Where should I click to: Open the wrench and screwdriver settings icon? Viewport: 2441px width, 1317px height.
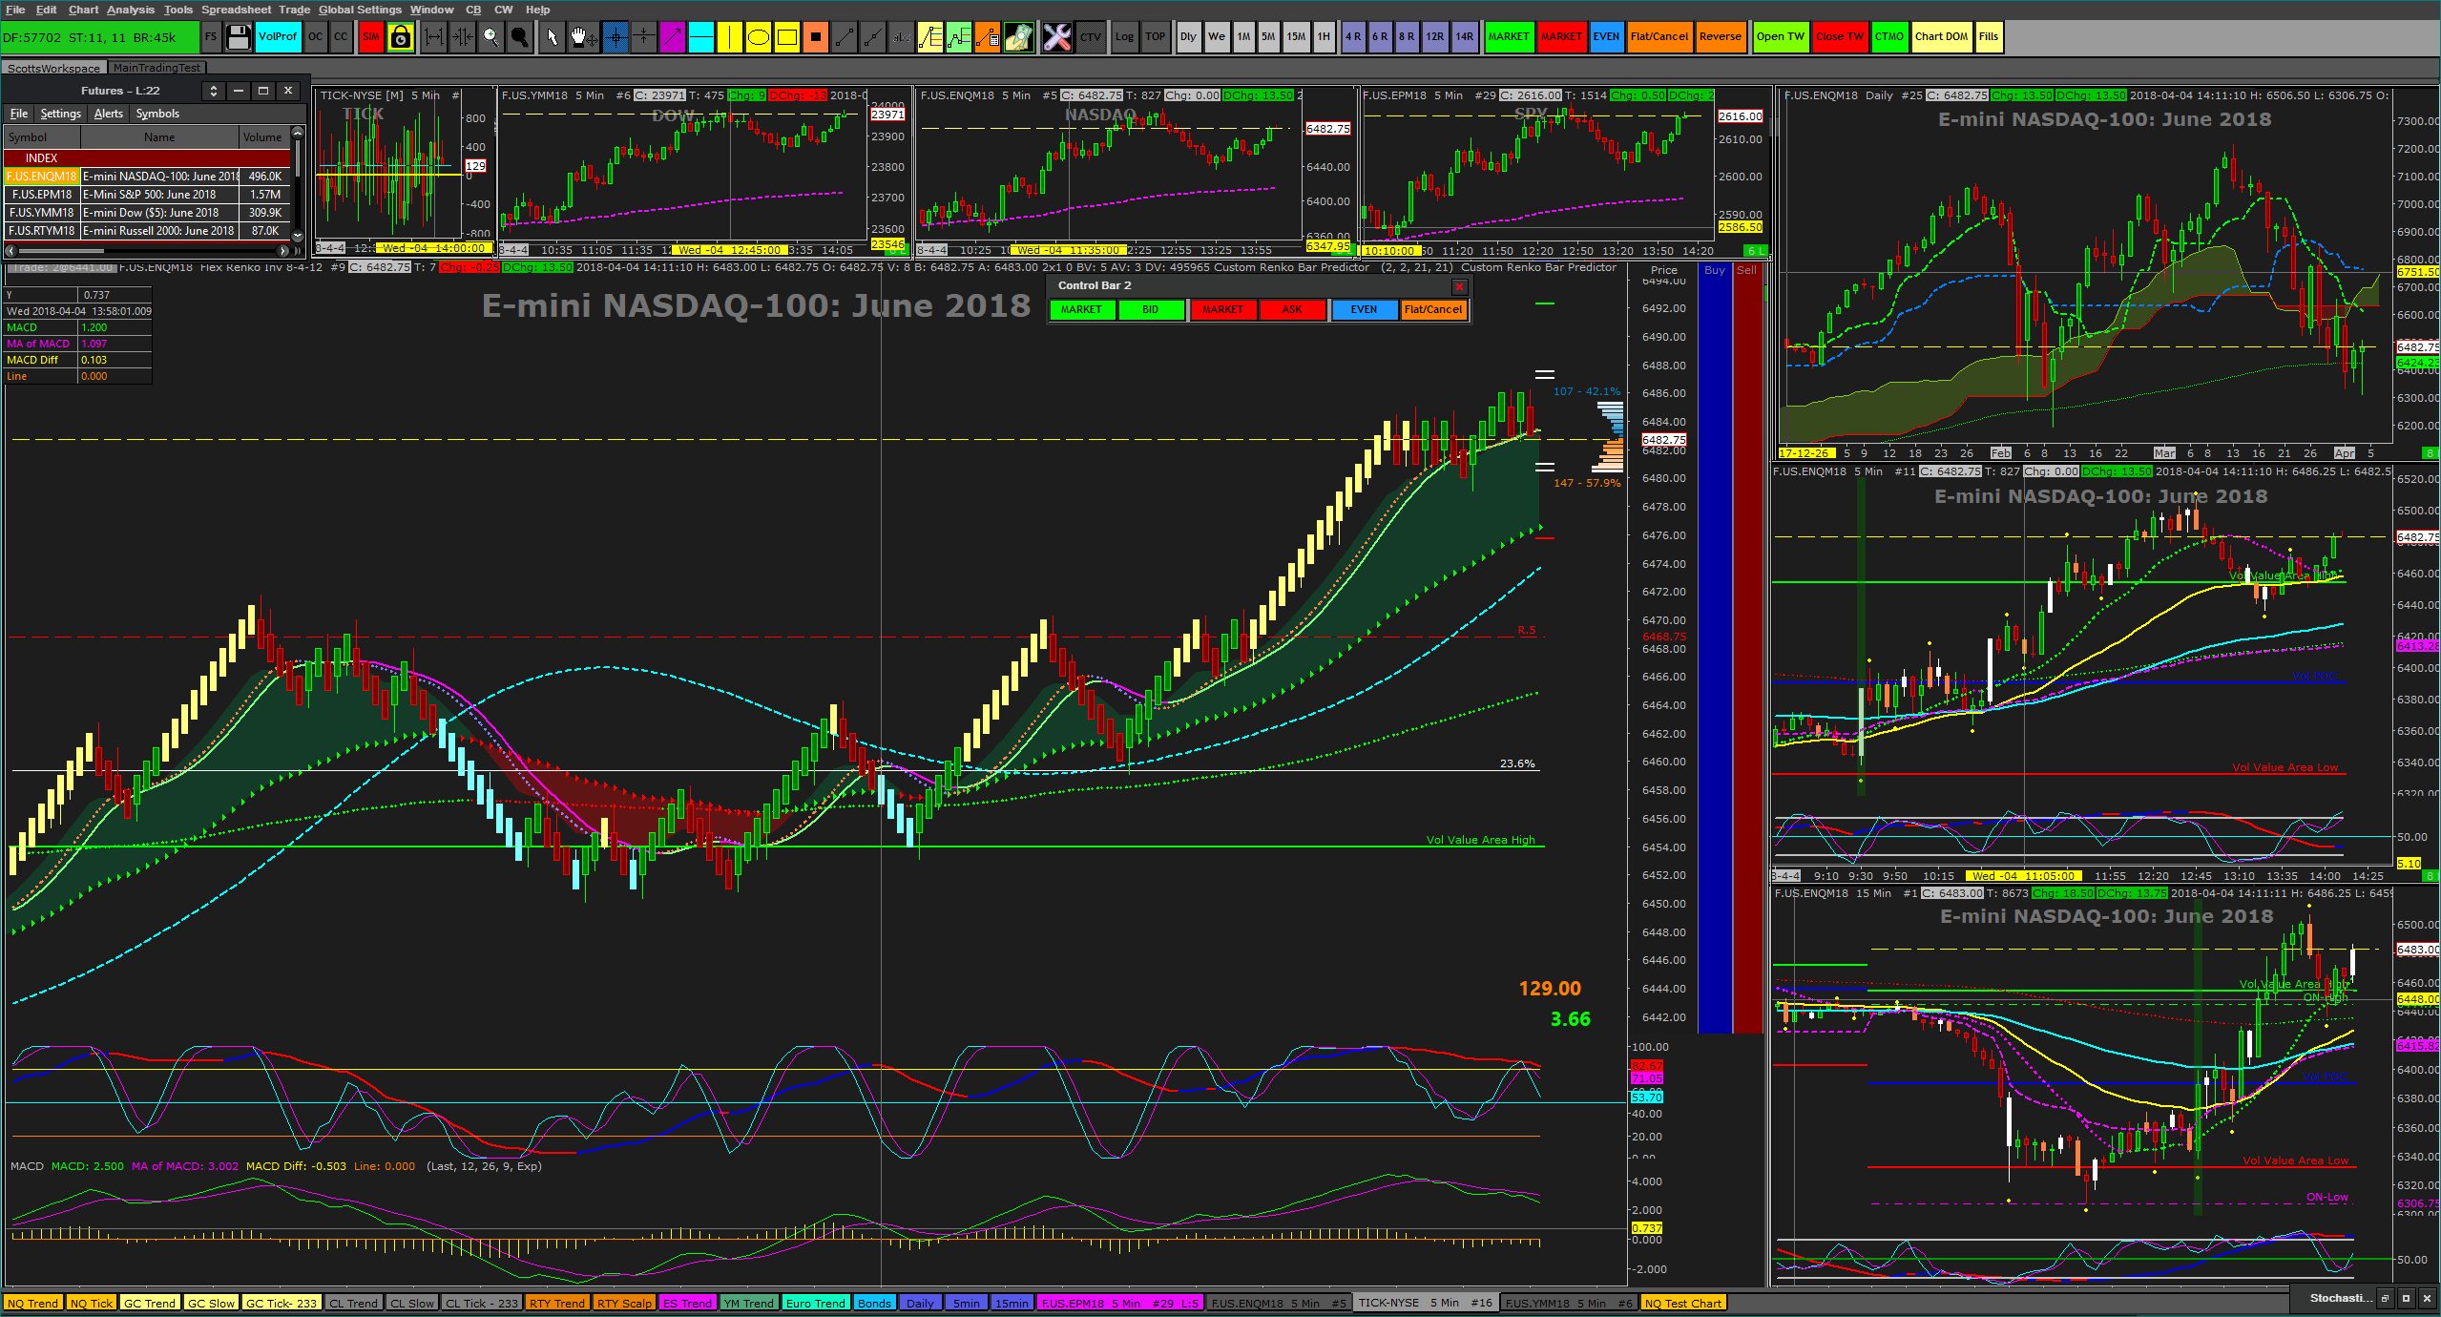tap(1056, 37)
